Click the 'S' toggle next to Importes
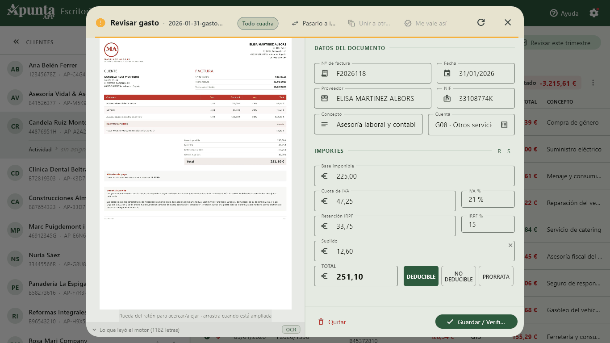 tap(509, 151)
